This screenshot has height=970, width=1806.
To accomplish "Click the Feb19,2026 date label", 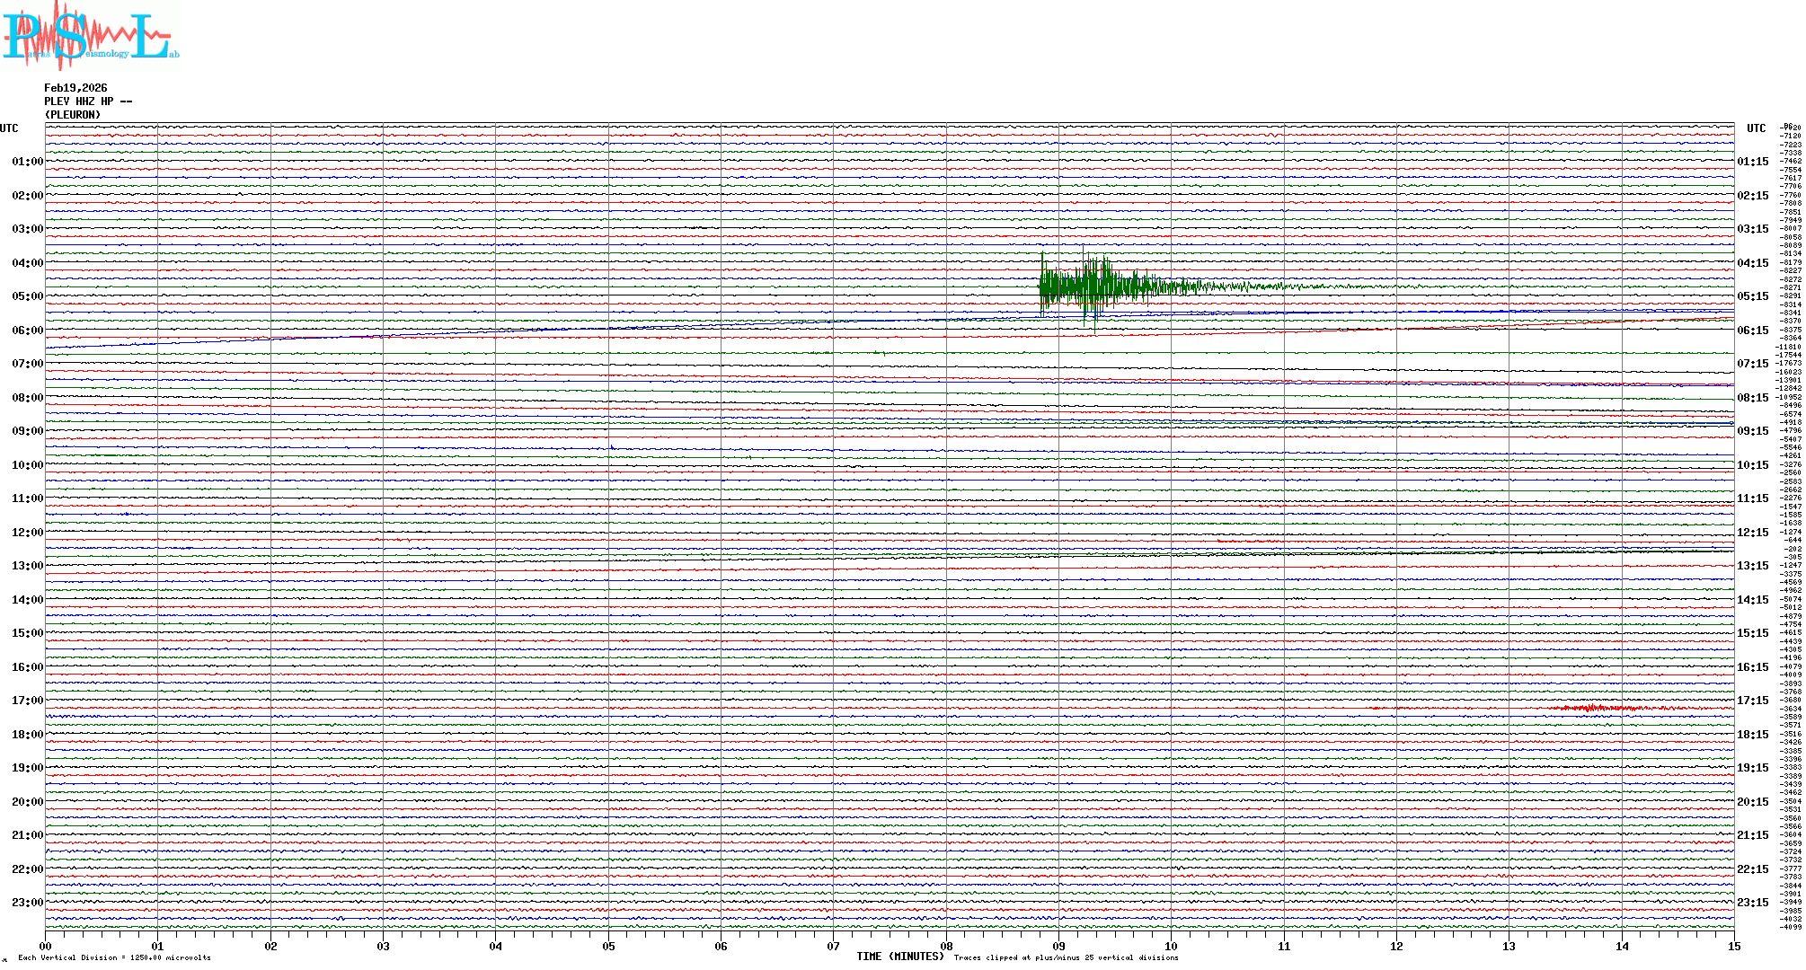I will pos(75,88).
